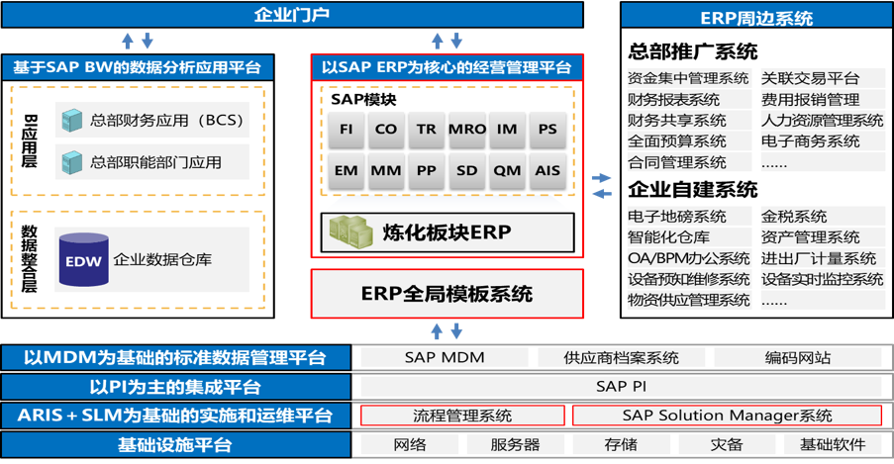Click 总部财务应用（BCS）label
This screenshot has width=894, height=464.
166,121
